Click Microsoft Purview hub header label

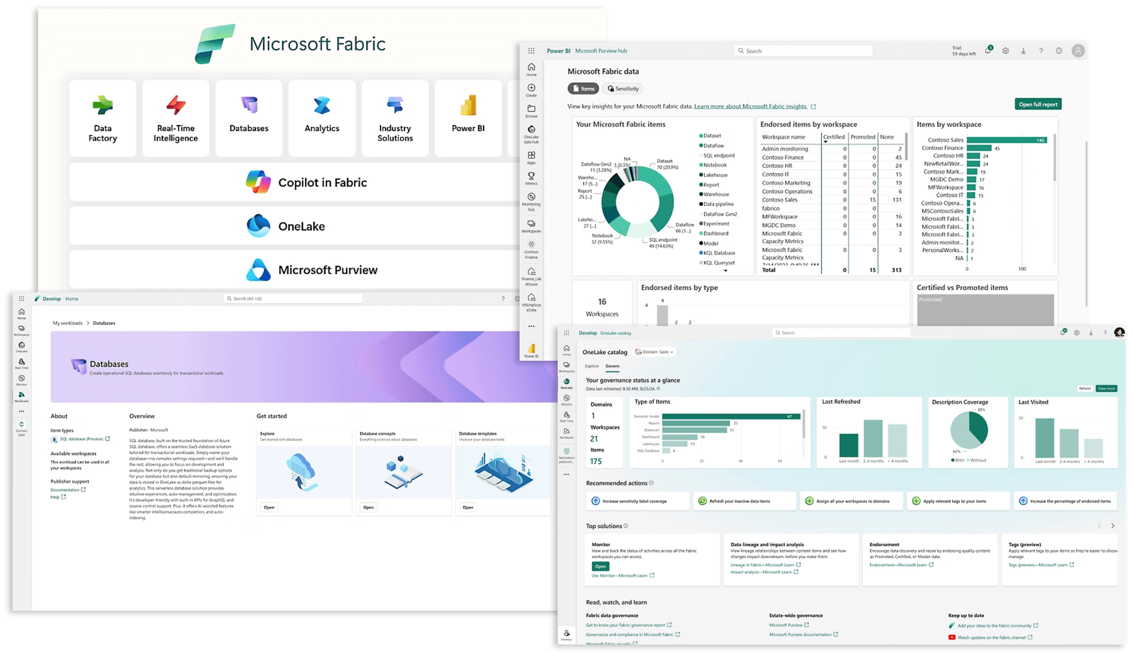[x=601, y=51]
